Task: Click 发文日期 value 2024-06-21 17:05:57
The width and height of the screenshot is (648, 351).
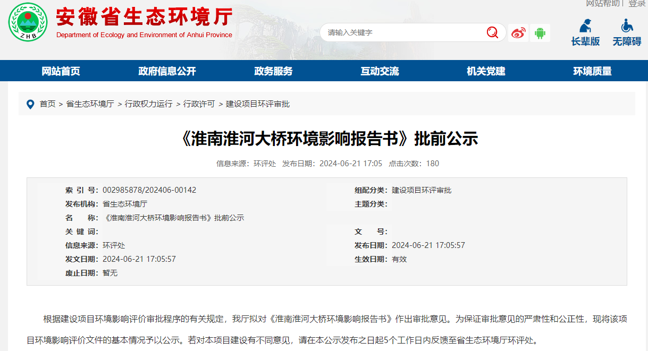Action: pos(139,259)
